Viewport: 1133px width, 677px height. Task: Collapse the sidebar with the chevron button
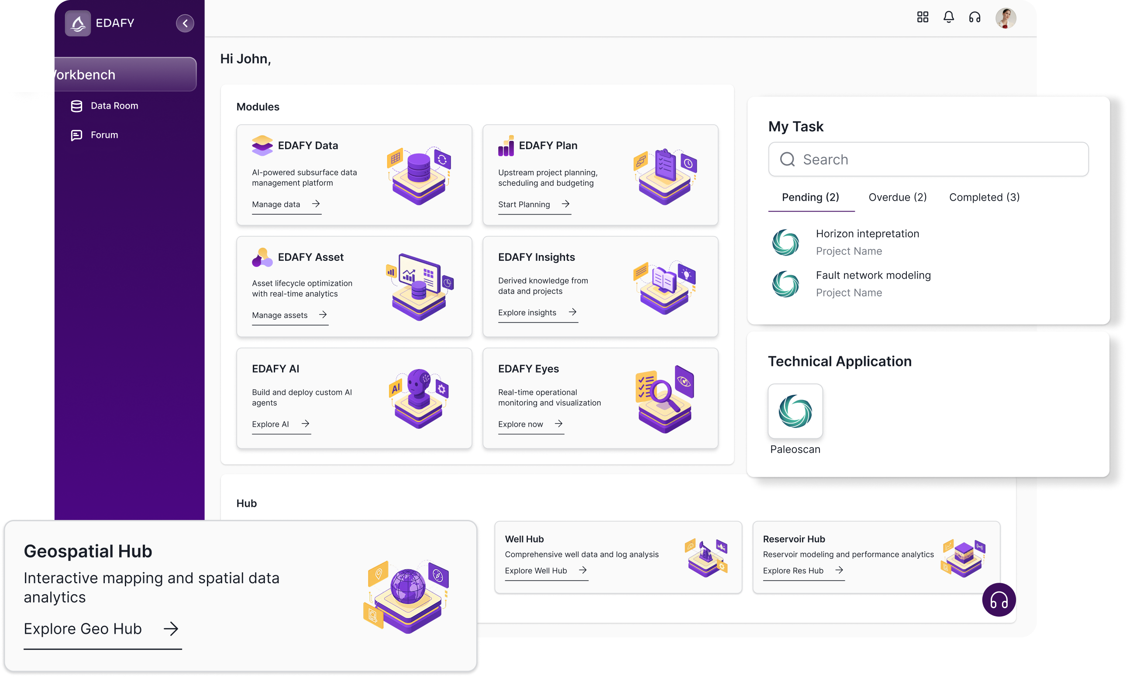click(x=185, y=23)
